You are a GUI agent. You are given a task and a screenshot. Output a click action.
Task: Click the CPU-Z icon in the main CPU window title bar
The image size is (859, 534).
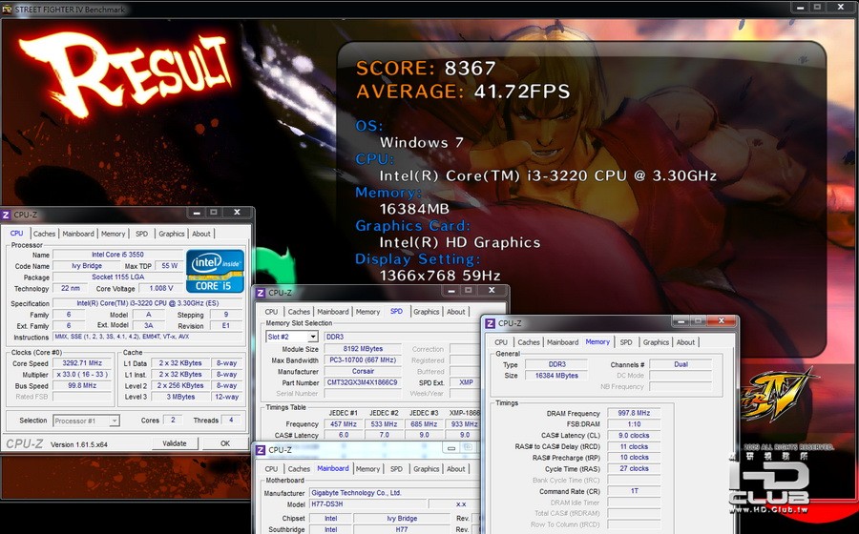point(6,215)
